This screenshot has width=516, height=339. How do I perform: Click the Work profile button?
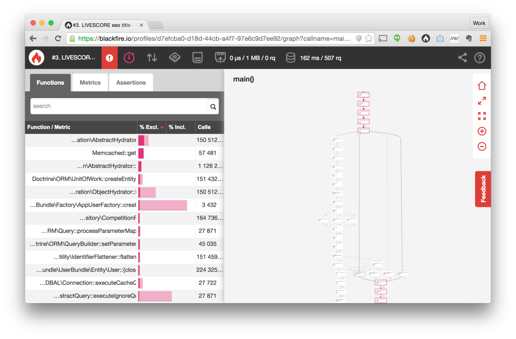pos(479,23)
